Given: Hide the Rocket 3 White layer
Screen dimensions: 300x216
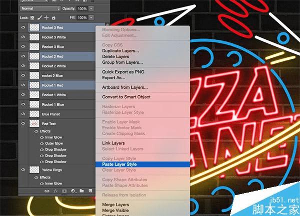Looking at the screenshot, I should point(23,37).
